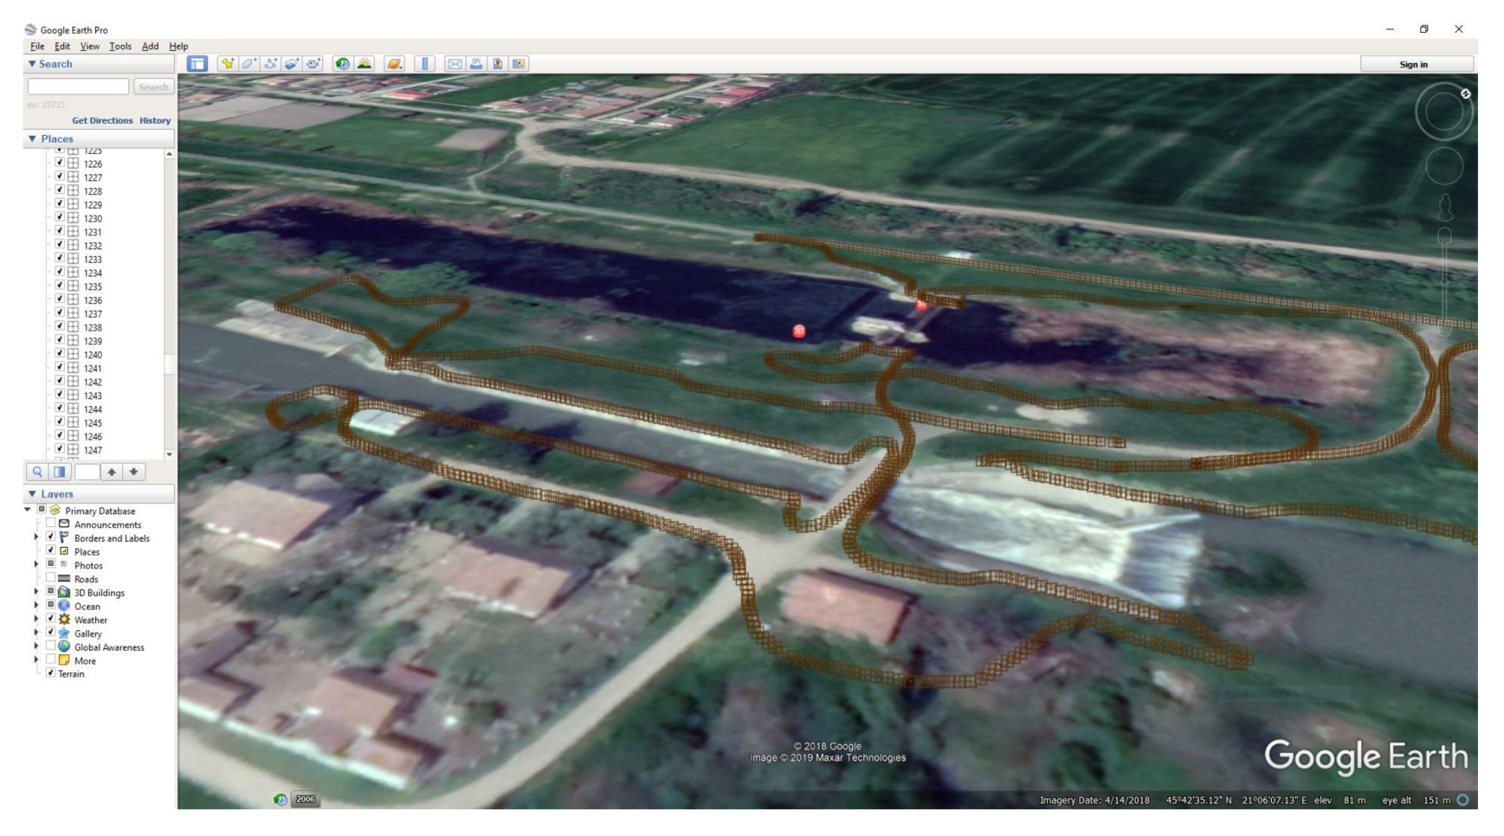Screen dimensions: 1504x836
Task: Hide the sidebar using the toolbar icon
Action: (197, 64)
